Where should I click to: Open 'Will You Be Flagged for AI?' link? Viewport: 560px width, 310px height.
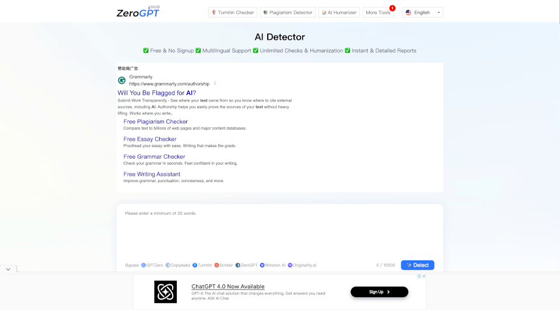pyautogui.click(x=157, y=93)
